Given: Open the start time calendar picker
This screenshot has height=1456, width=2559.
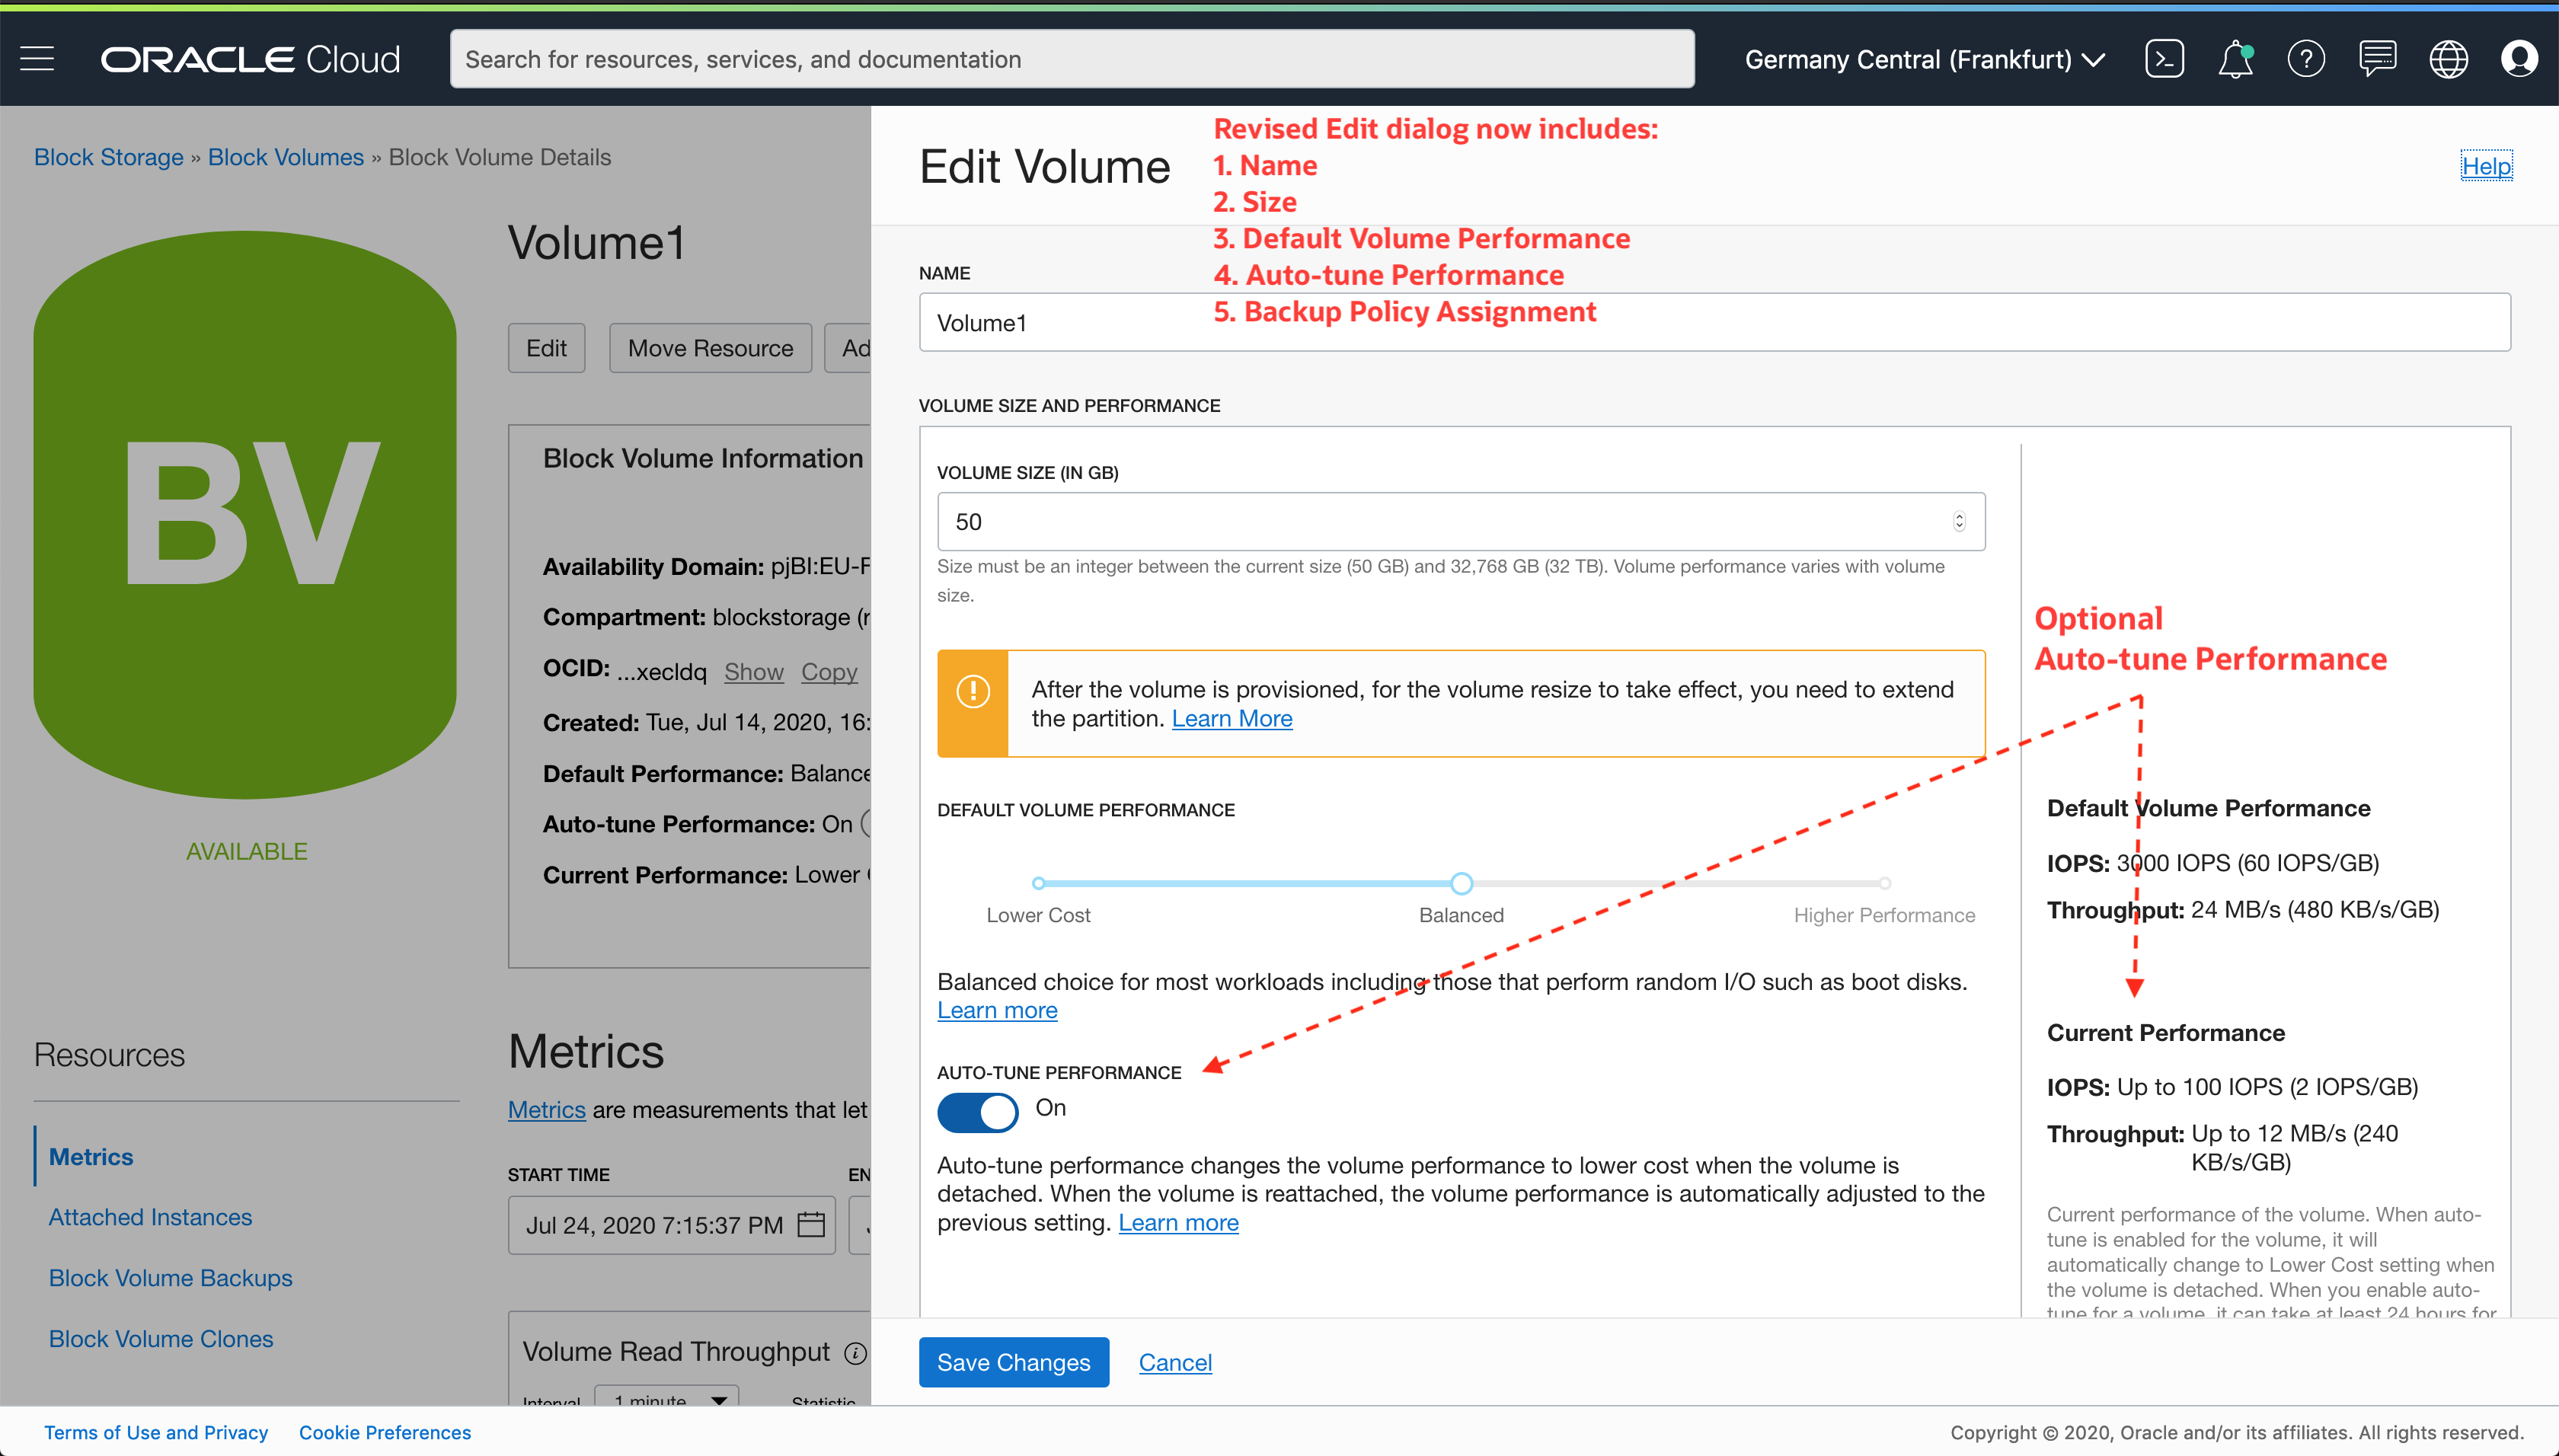Looking at the screenshot, I should 811,1225.
